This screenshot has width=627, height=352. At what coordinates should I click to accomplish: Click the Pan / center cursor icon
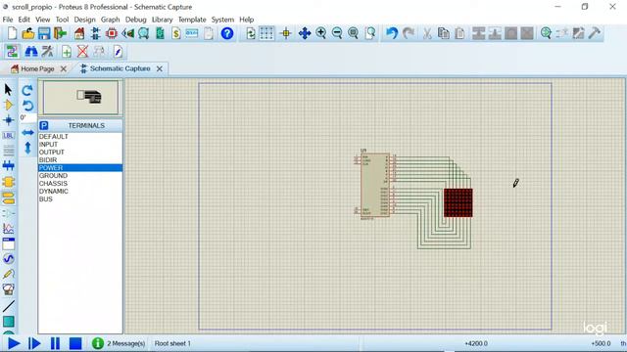(305, 33)
